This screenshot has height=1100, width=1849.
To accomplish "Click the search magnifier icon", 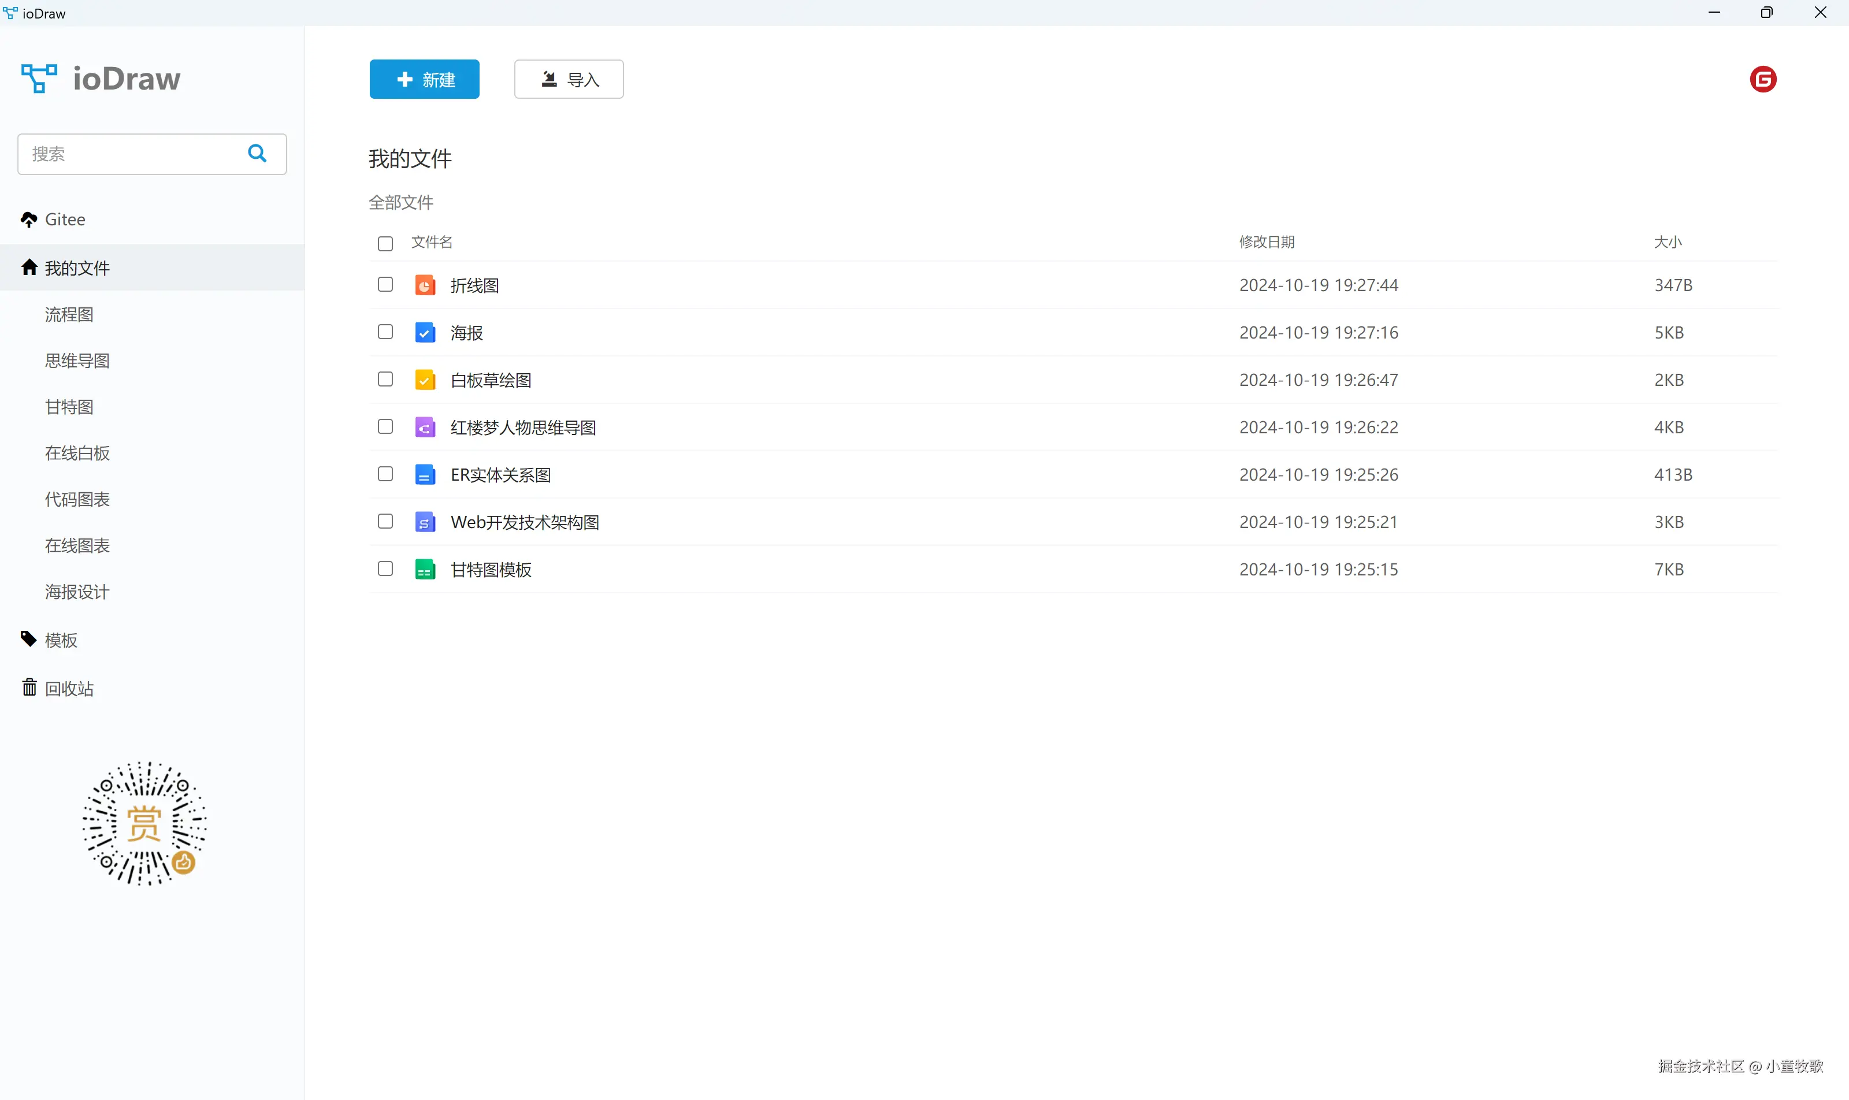I will 257,154.
